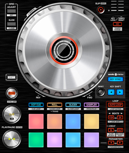Set Loop In point
The height and width of the screenshot is (153, 129).
click(x=111, y=130)
